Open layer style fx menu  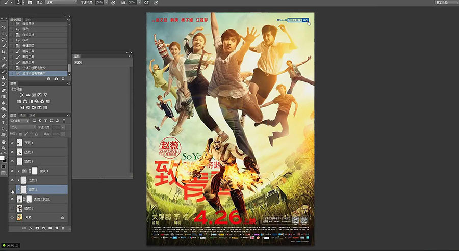pyautogui.click(x=31, y=228)
